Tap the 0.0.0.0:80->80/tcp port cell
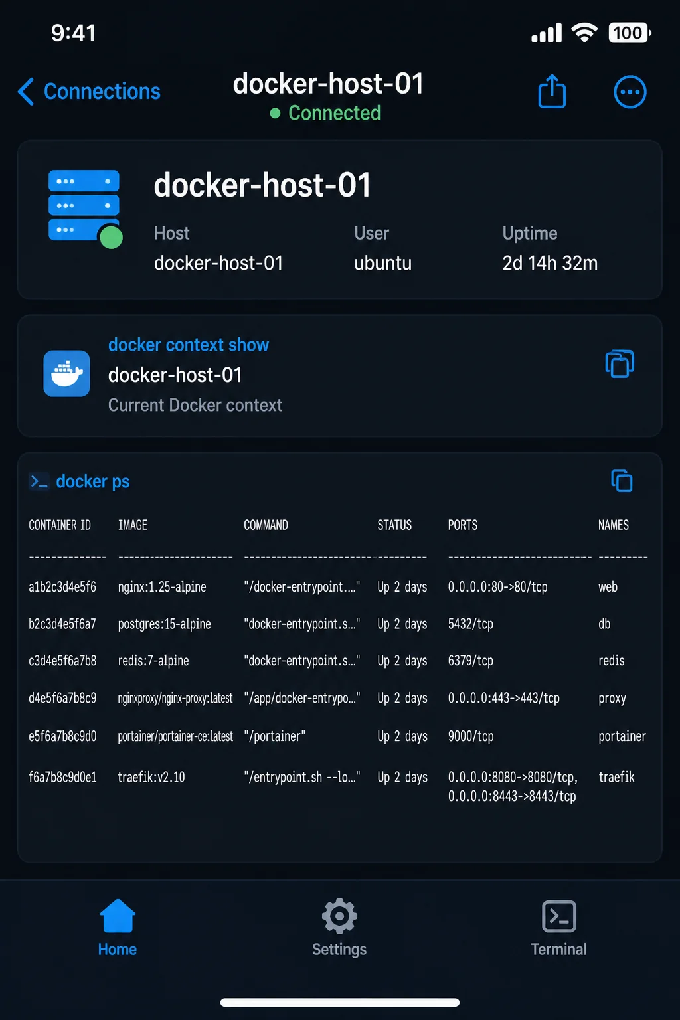The width and height of the screenshot is (680, 1020). point(497,587)
